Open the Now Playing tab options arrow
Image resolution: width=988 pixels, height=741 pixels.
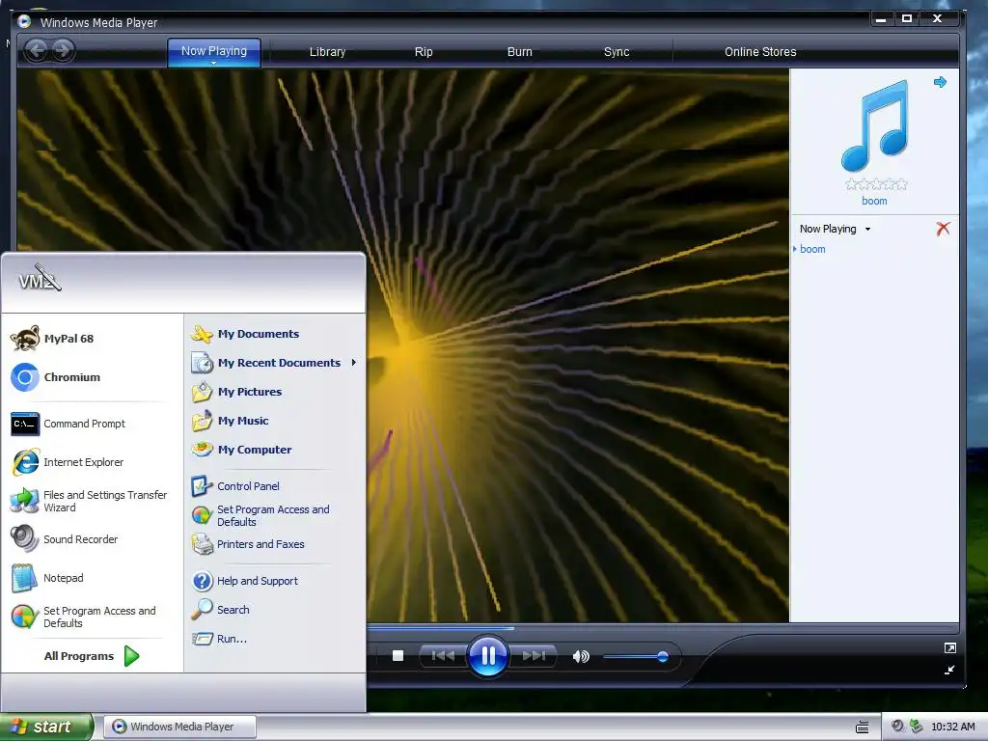click(213, 63)
